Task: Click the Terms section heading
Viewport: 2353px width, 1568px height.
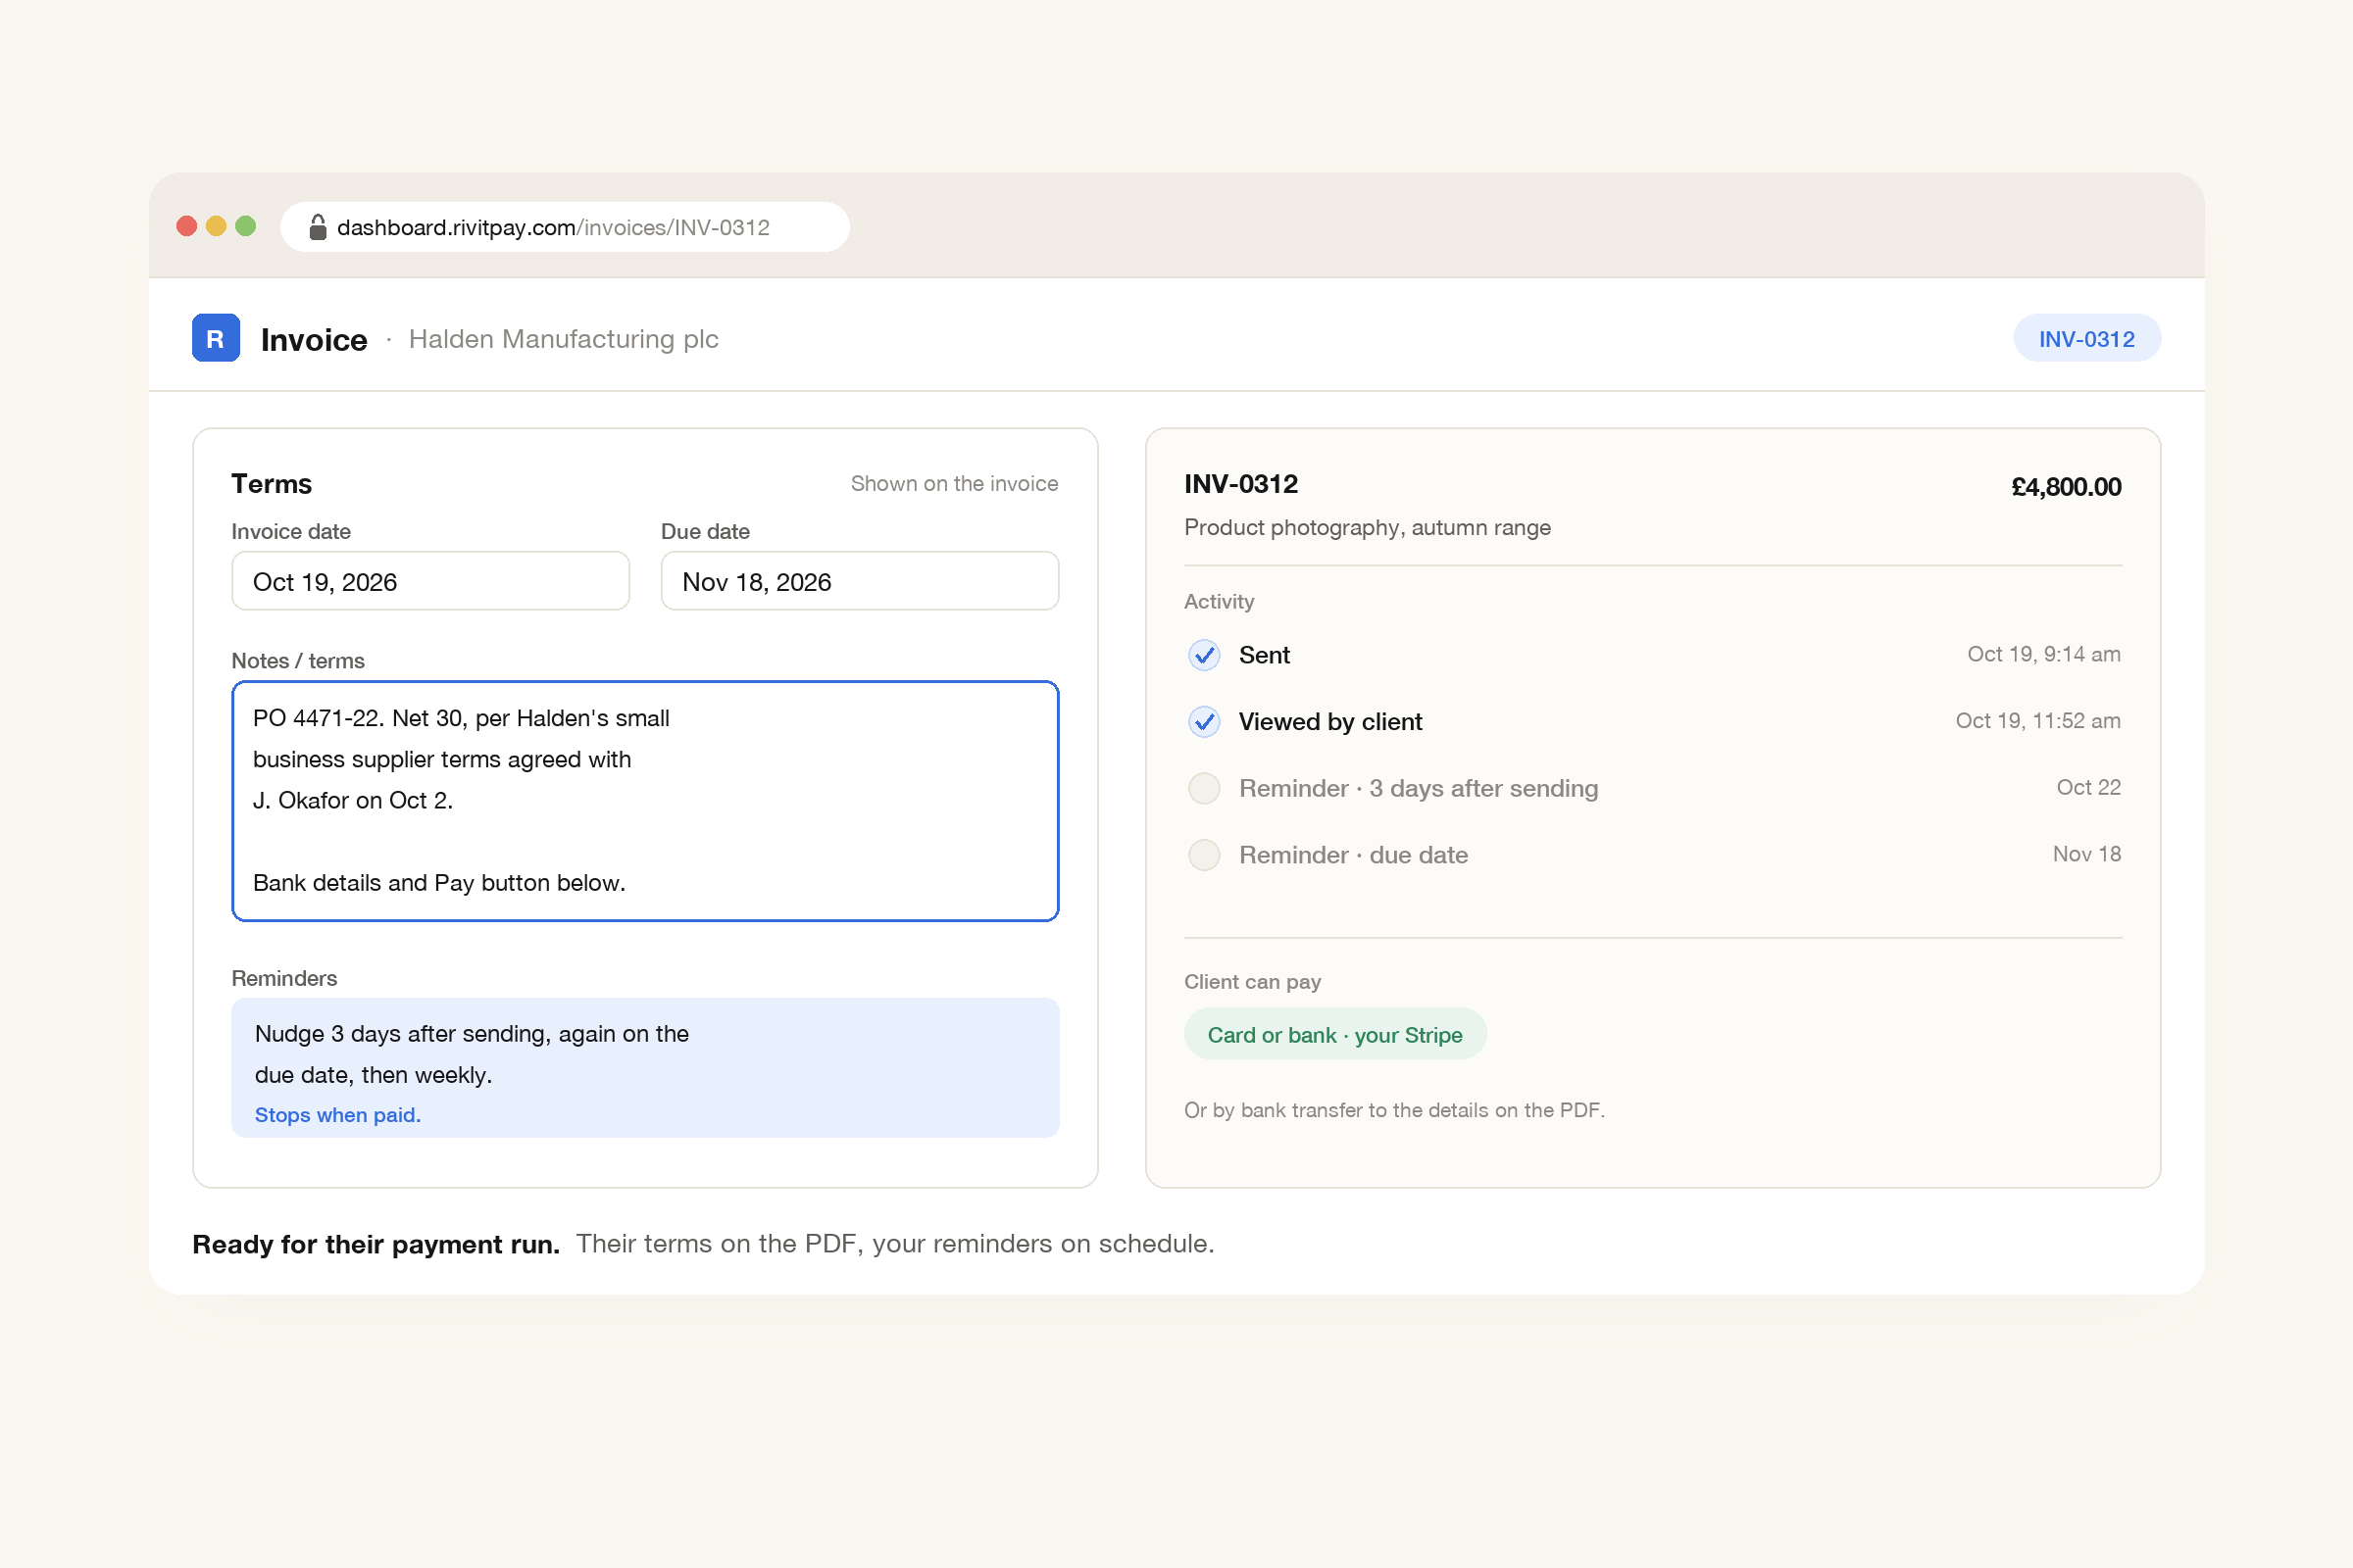Action: (272, 484)
